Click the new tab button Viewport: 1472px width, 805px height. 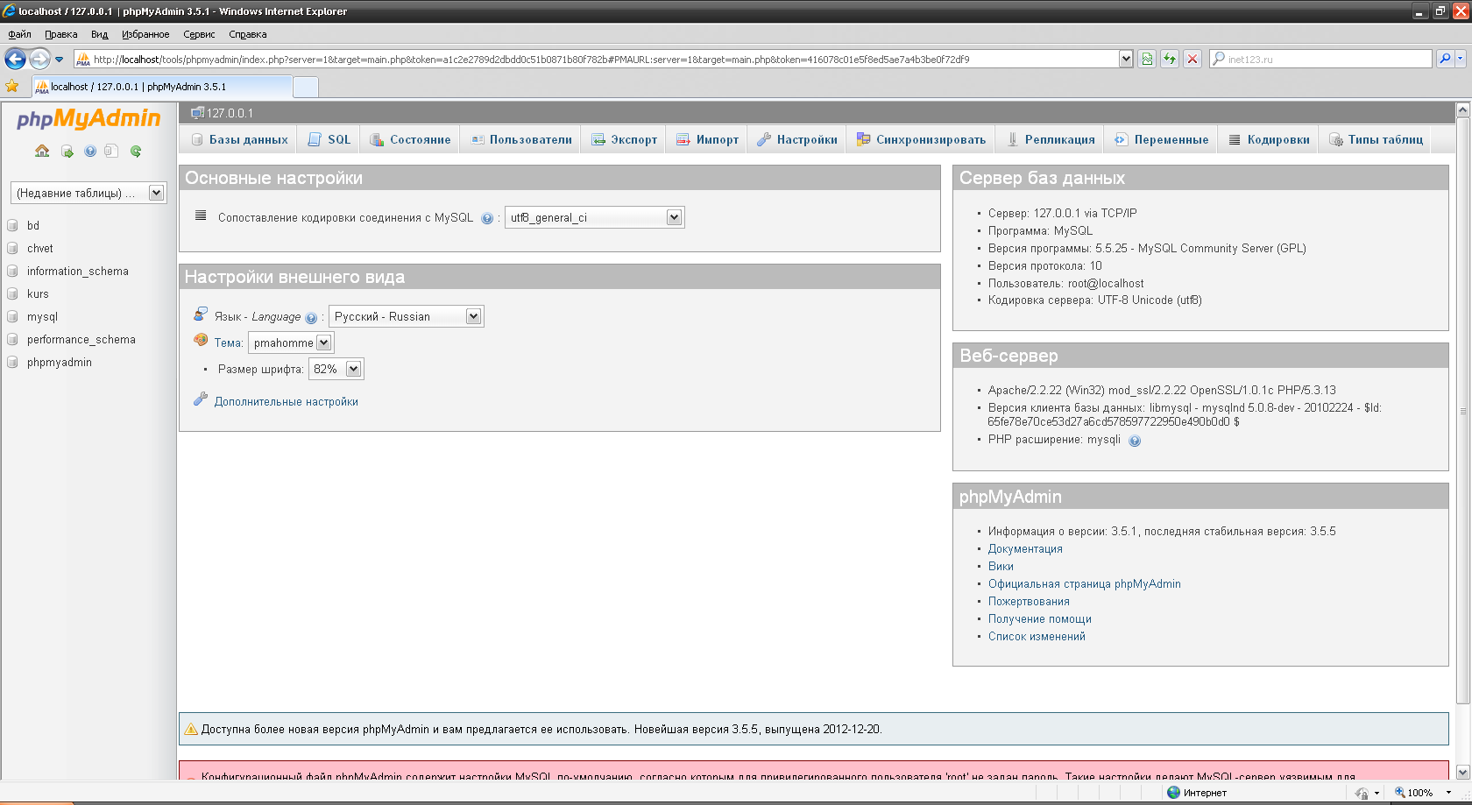(x=305, y=87)
